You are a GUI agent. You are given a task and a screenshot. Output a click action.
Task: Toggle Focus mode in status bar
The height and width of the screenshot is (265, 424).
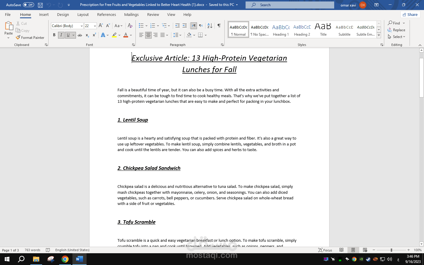(325, 250)
